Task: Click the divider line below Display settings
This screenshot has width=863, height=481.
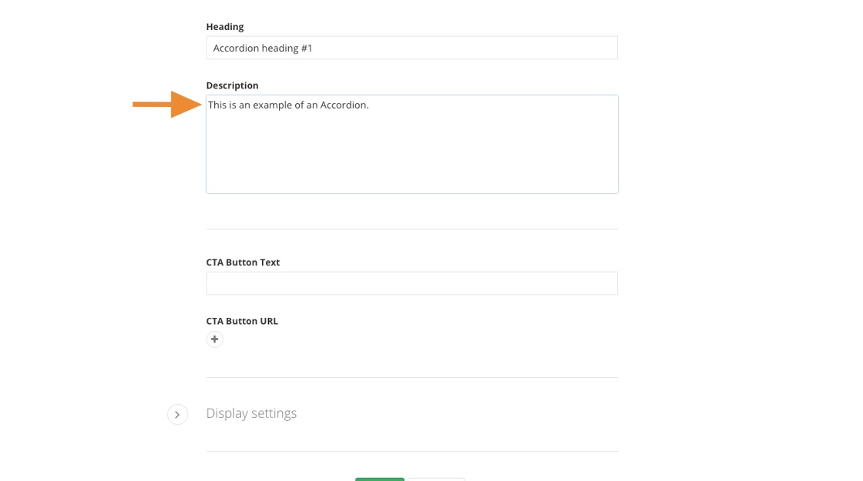Action: (x=411, y=452)
